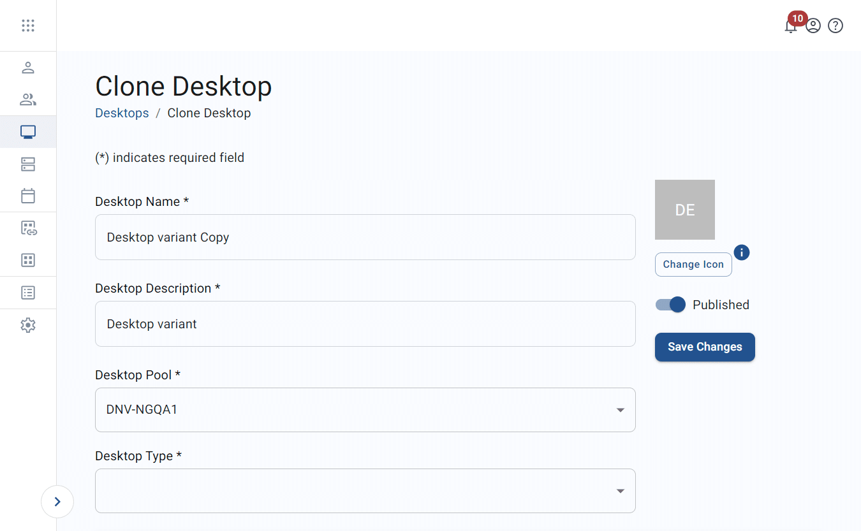Open the dashboard grid icon in sidebar

pos(28,260)
